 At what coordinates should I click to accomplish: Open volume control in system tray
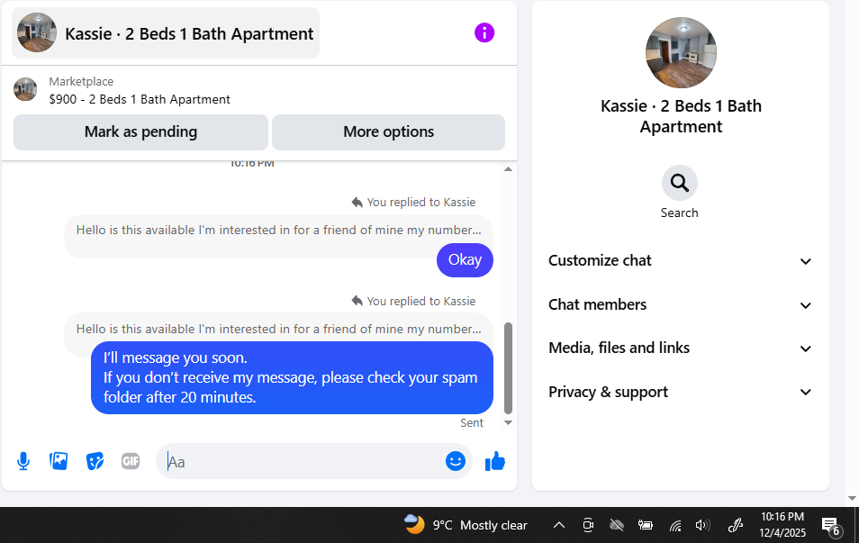click(x=702, y=526)
